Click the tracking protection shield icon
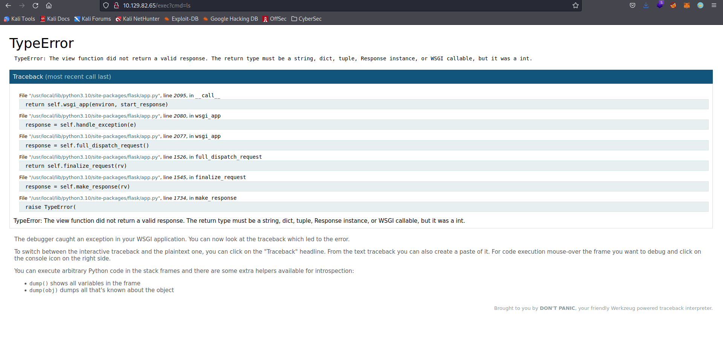Screen dimensions: 723x340 106,6
